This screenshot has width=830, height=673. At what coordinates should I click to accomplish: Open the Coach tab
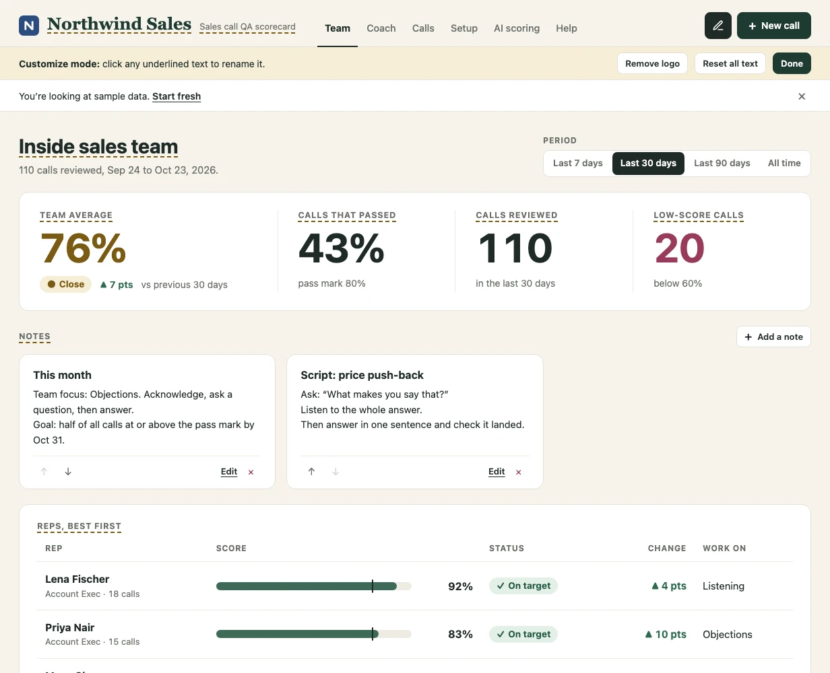tap(381, 28)
